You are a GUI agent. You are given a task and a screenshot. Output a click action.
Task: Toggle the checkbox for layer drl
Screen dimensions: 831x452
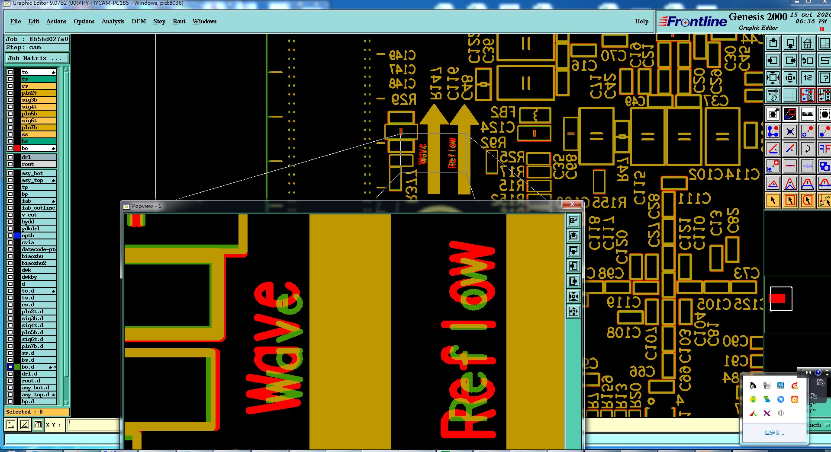(10, 157)
